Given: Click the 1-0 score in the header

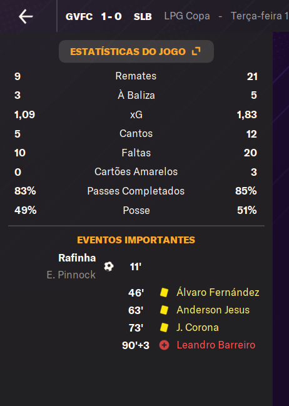Looking at the screenshot, I should click(x=111, y=16).
